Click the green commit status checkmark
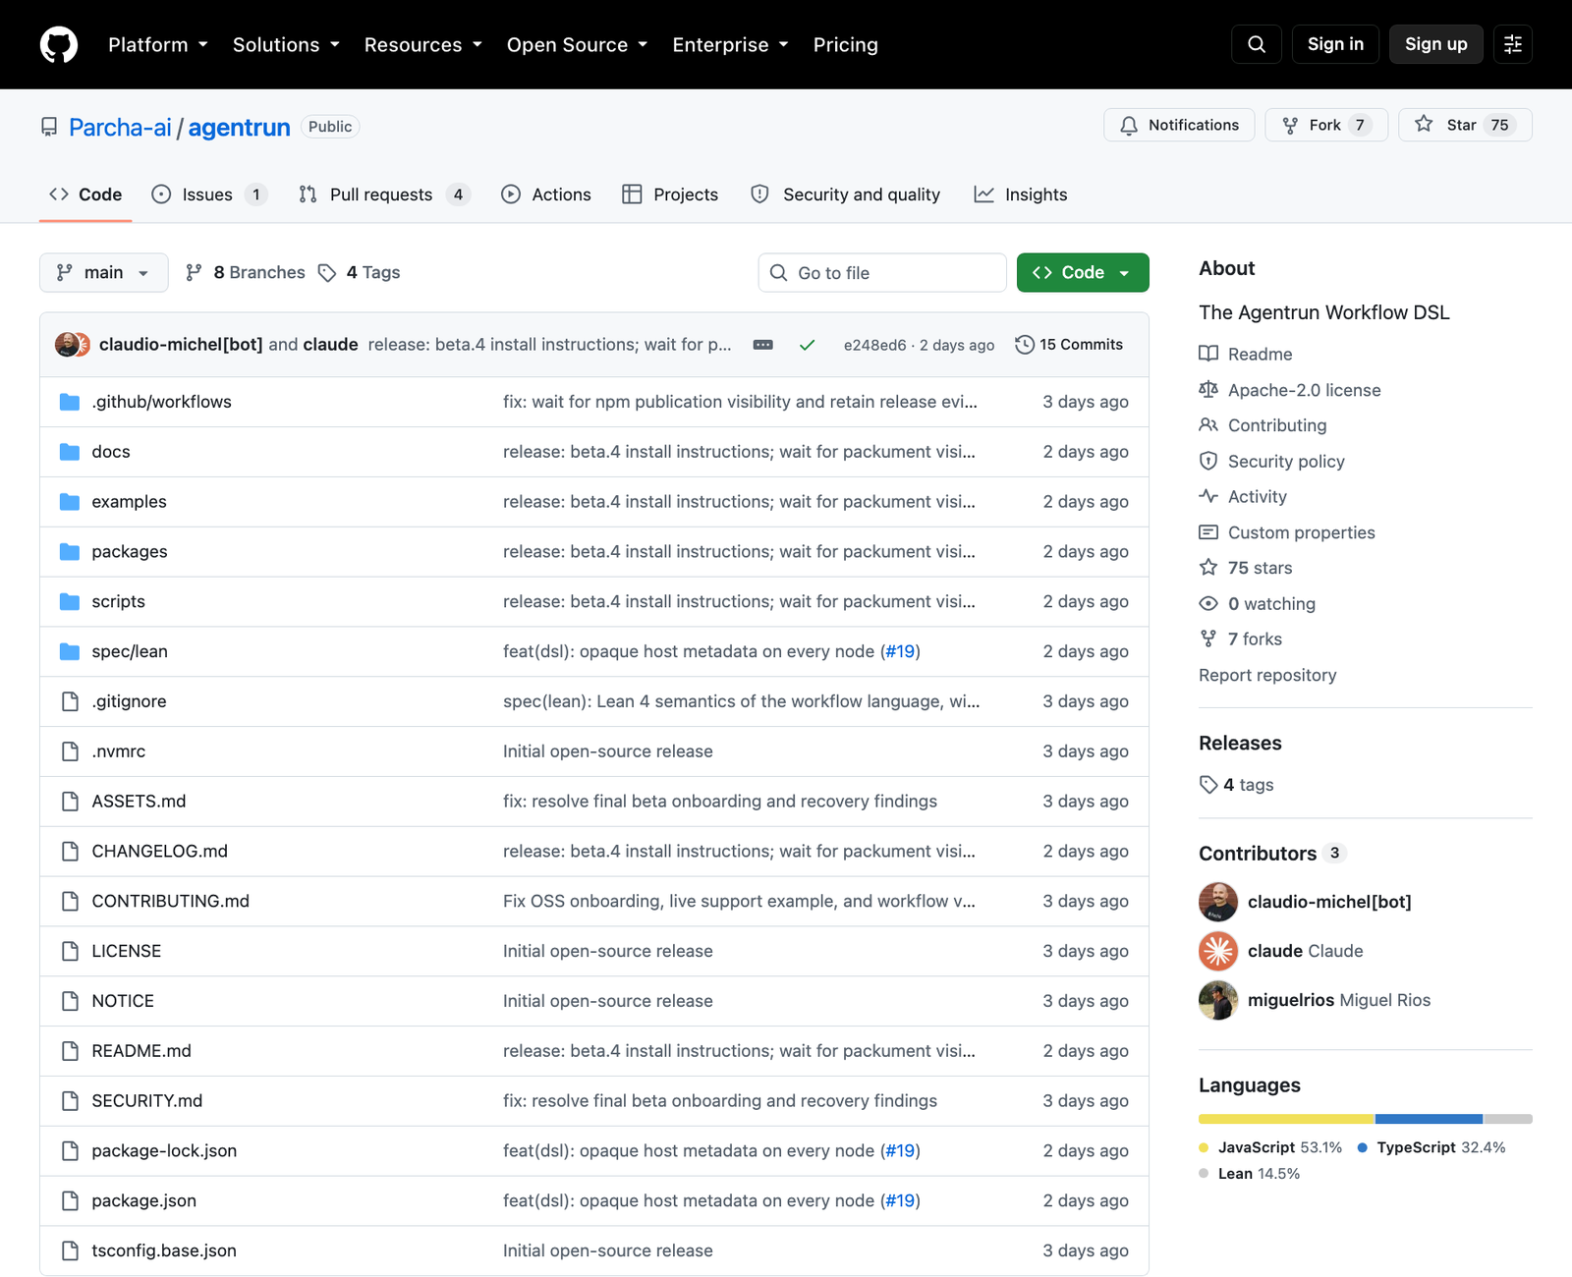 (808, 345)
